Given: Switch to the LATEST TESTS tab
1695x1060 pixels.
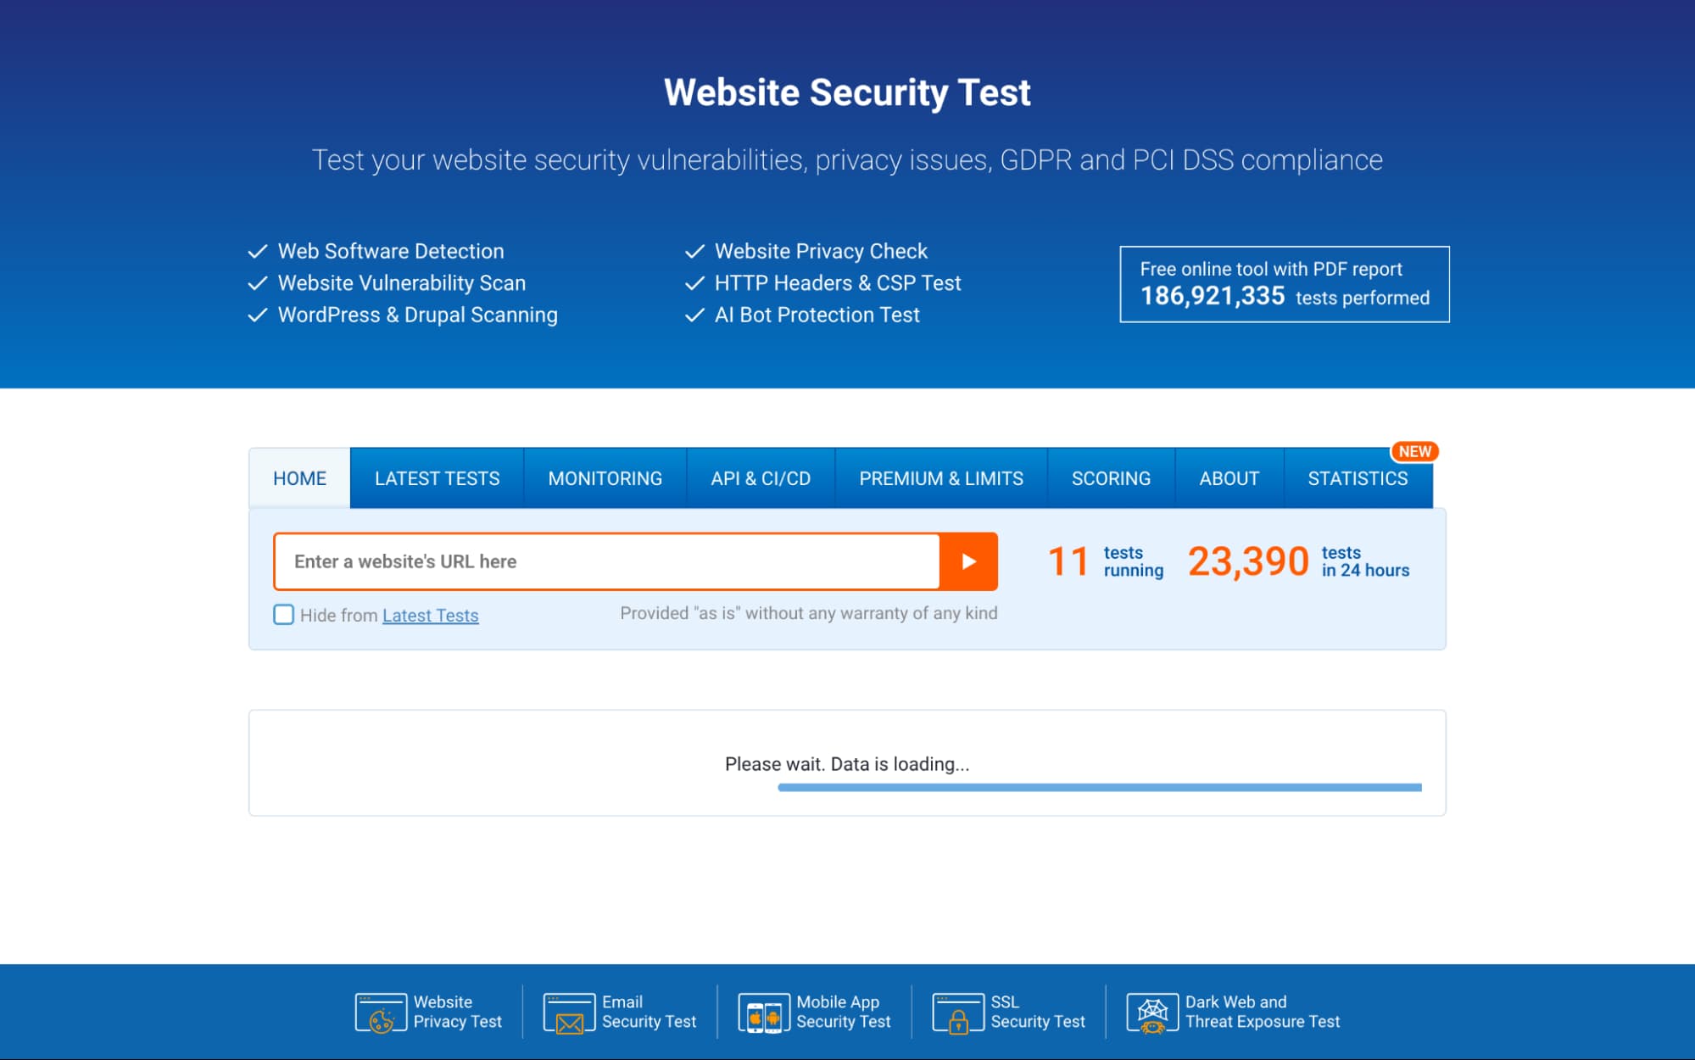Looking at the screenshot, I should [436, 478].
